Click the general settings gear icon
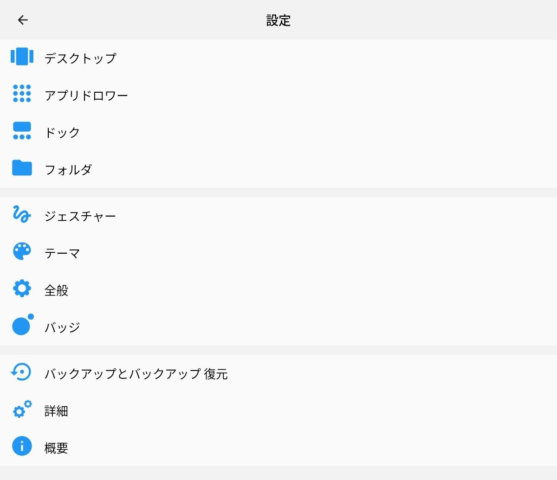557x480 pixels. [x=22, y=289]
